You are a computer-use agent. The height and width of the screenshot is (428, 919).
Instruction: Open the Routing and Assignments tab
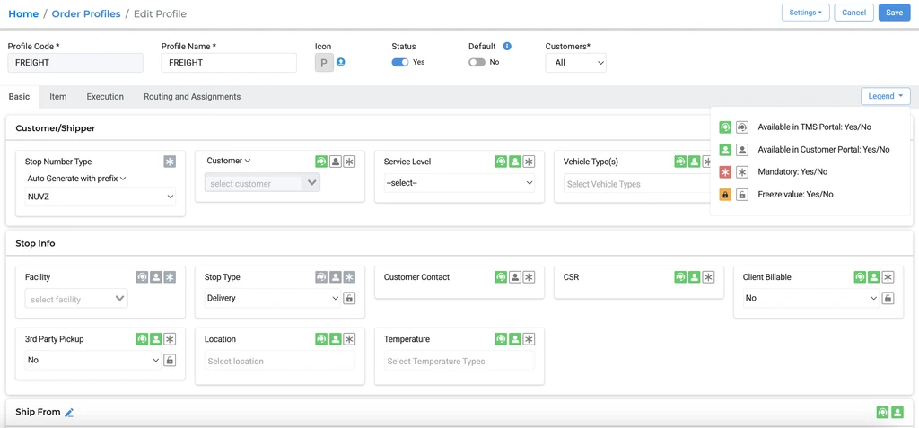[x=192, y=97]
